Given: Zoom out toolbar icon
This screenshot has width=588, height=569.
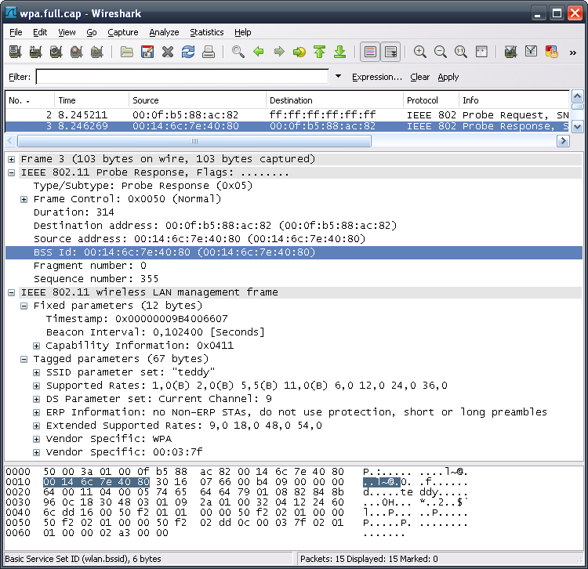Looking at the screenshot, I should pyautogui.click(x=441, y=52).
